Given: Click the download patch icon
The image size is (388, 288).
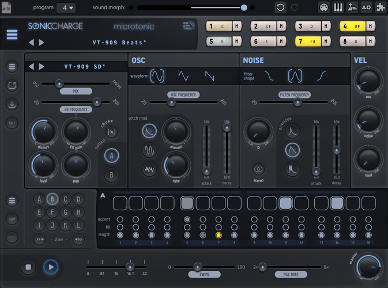Looking at the screenshot, I should click(12, 104).
